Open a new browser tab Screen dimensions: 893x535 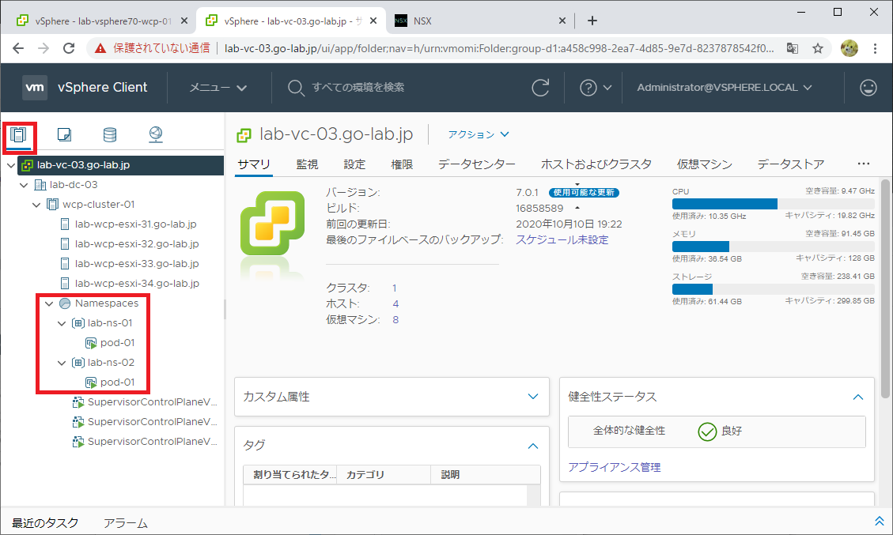coord(592,21)
